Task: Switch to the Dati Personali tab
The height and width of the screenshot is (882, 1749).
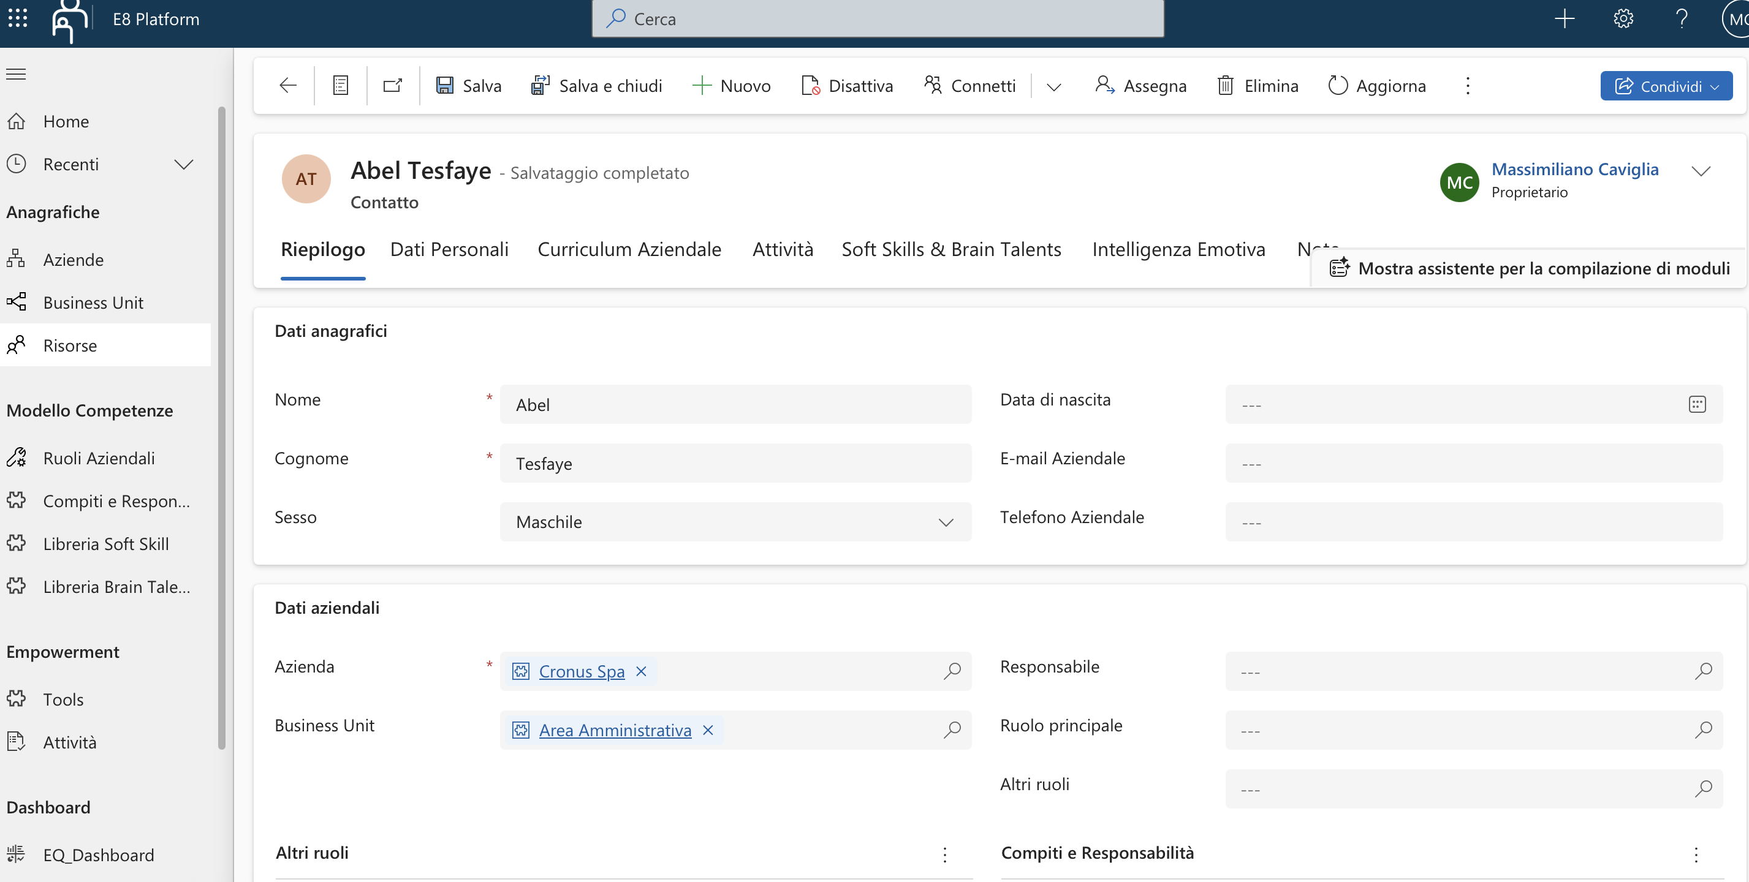Action: coord(449,249)
